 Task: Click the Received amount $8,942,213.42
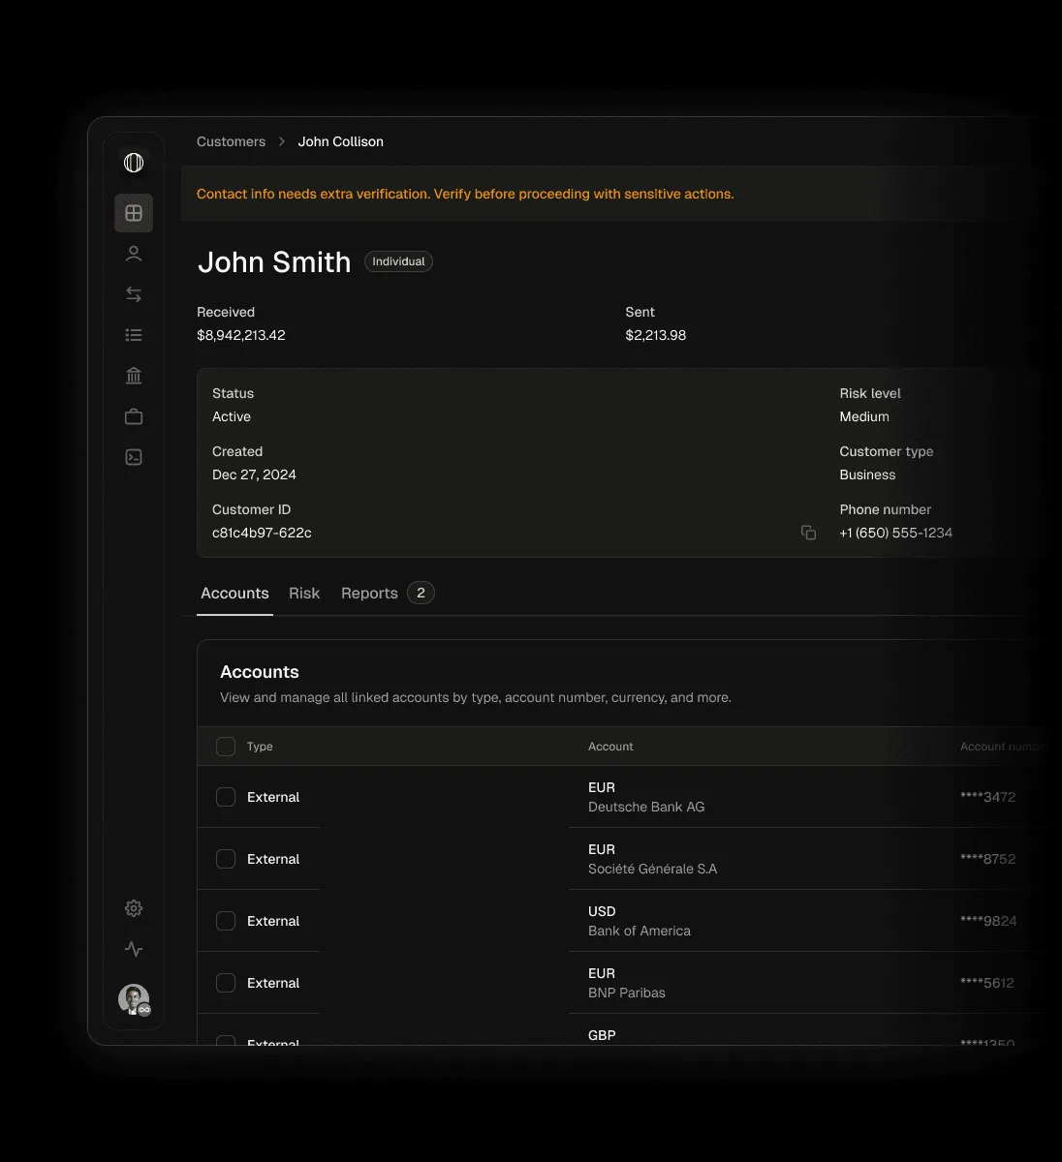[x=240, y=335]
